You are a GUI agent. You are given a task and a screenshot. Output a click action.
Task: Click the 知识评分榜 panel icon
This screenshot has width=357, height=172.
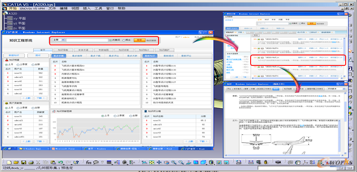pos(145,112)
